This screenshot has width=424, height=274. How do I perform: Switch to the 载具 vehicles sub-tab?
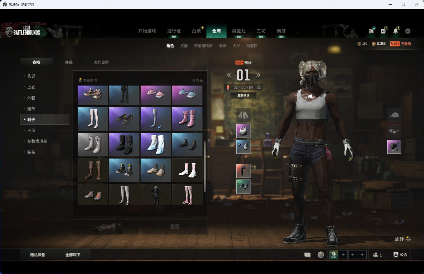pyautogui.click(x=223, y=46)
